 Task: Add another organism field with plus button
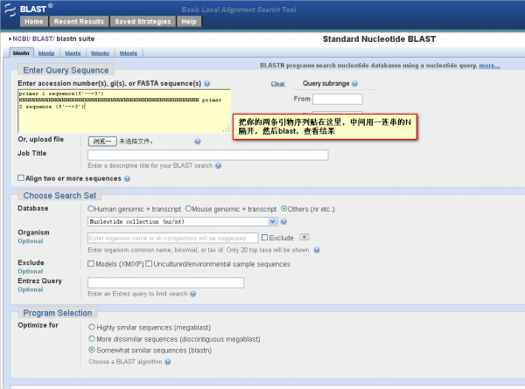point(304,237)
